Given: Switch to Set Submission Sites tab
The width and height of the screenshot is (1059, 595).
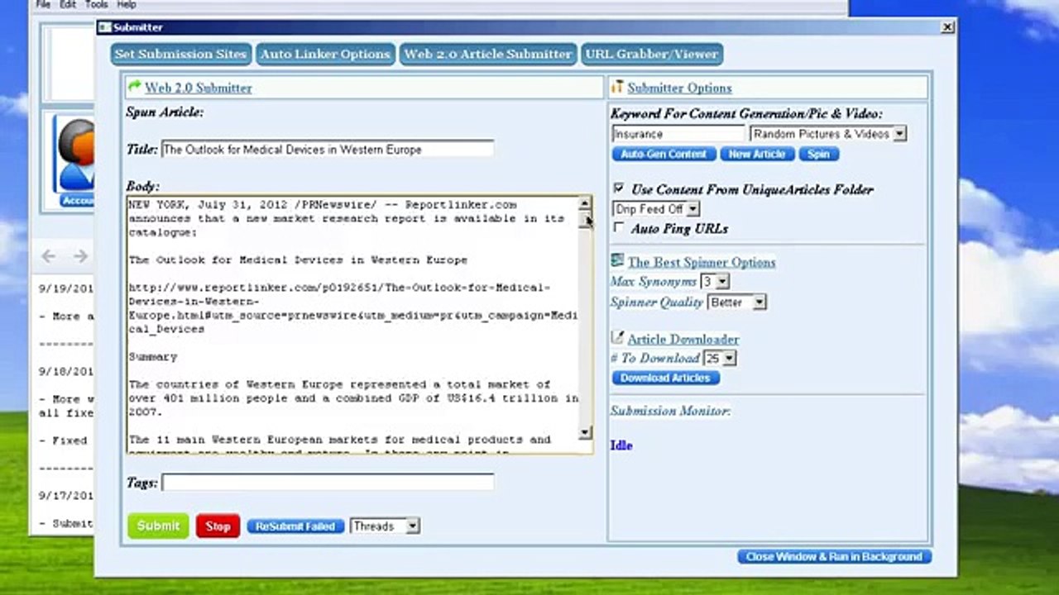Looking at the screenshot, I should [x=181, y=54].
